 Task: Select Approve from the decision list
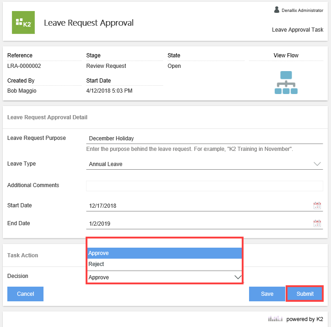click(164, 253)
